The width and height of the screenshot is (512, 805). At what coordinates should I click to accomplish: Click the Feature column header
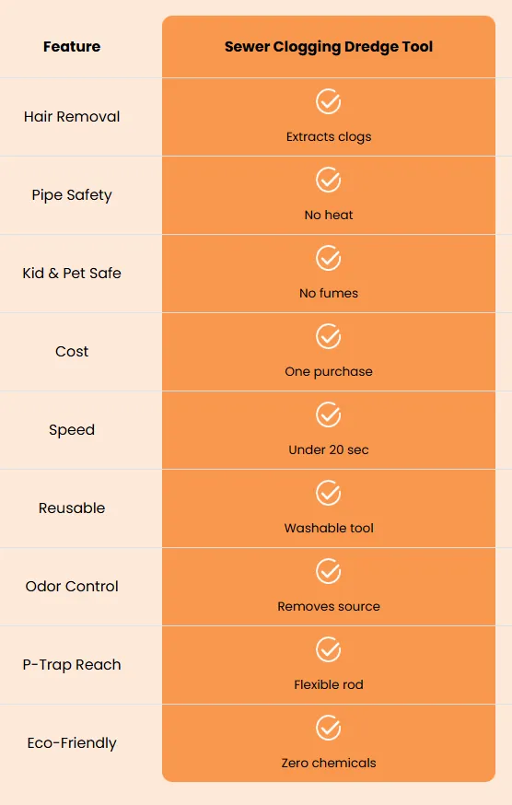(72, 47)
